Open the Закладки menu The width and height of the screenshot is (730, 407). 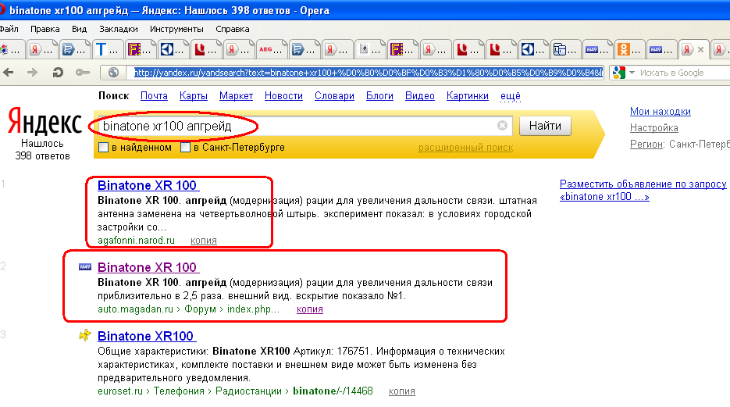coord(119,29)
